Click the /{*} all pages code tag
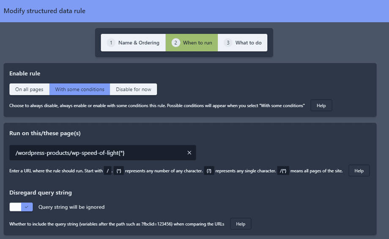 tap(283, 171)
